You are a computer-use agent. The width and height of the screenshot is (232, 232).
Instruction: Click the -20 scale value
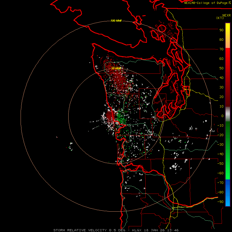pos(220,135)
